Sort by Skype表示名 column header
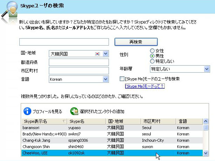 point(44,121)
